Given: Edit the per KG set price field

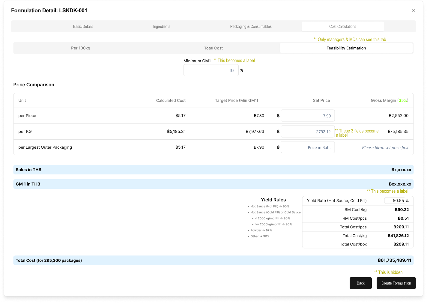Looking at the screenshot, I should (x=308, y=132).
